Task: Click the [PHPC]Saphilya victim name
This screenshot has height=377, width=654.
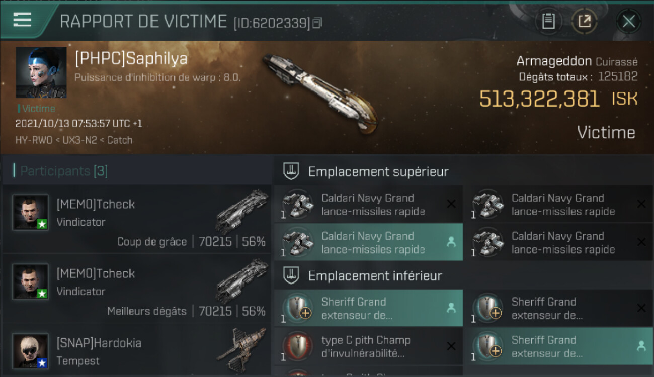Action: pos(131,58)
